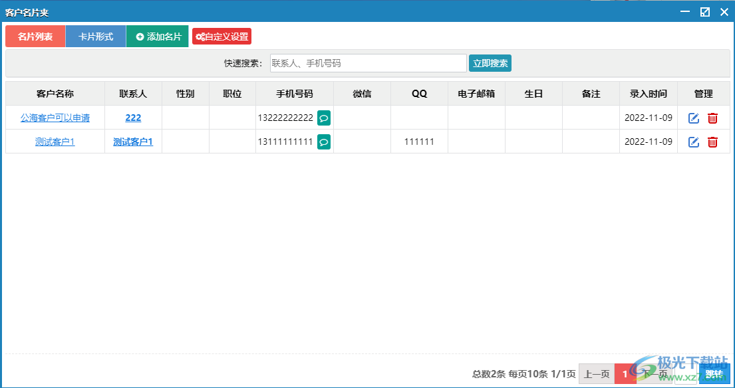Send message to 13222222222
Image resolution: width=735 pixels, height=388 pixels.
click(324, 118)
